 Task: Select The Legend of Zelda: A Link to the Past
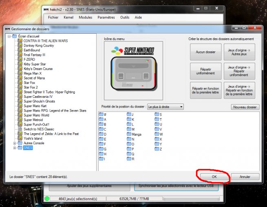click(51, 134)
